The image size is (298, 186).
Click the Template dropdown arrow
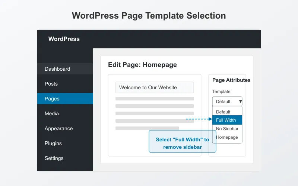click(240, 102)
